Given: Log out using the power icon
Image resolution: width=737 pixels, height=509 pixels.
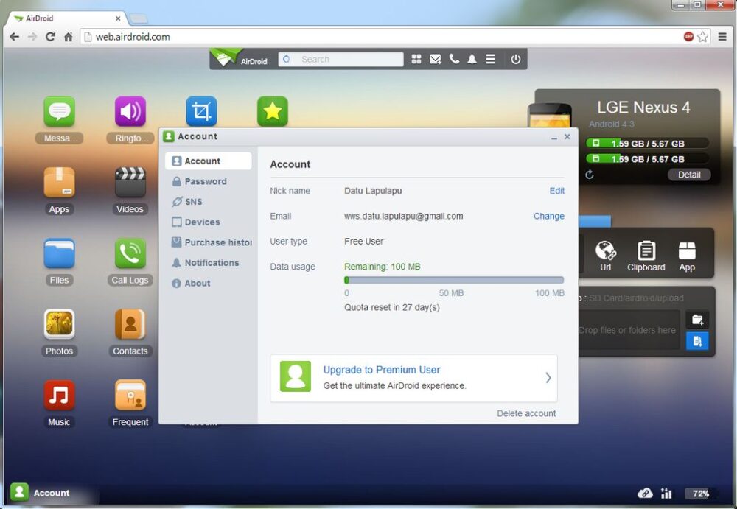Looking at the screenshot, I should click(x=514, y=59).
